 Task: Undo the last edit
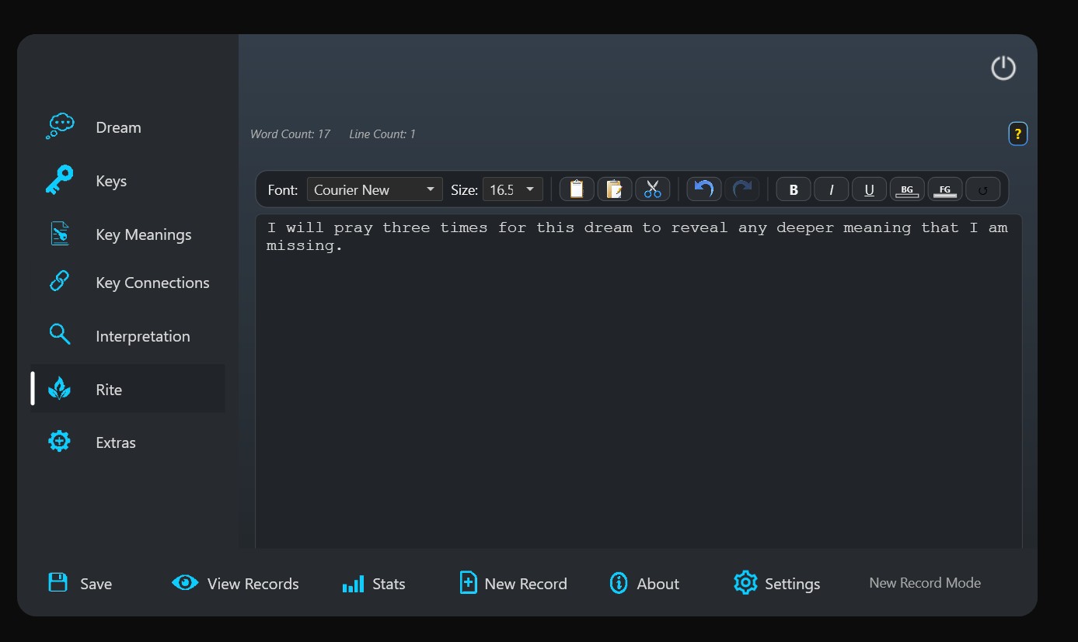(704, 189)
